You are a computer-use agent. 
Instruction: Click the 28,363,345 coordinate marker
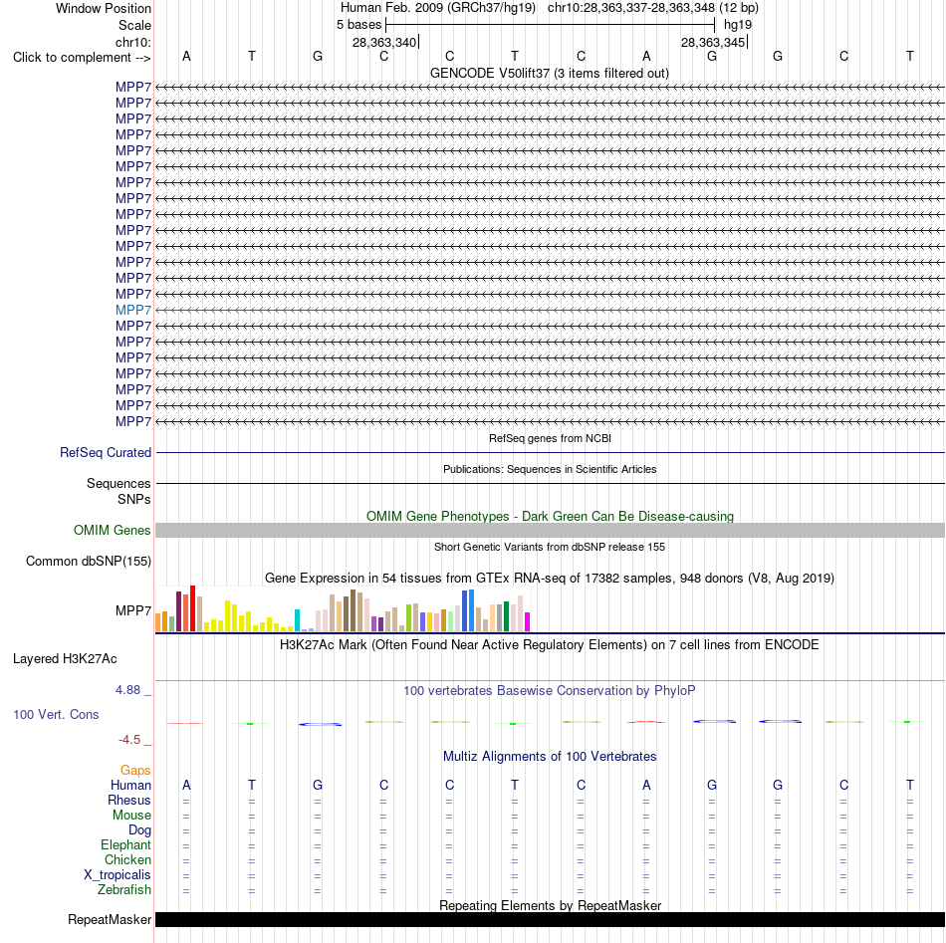[x=713, y=42]
